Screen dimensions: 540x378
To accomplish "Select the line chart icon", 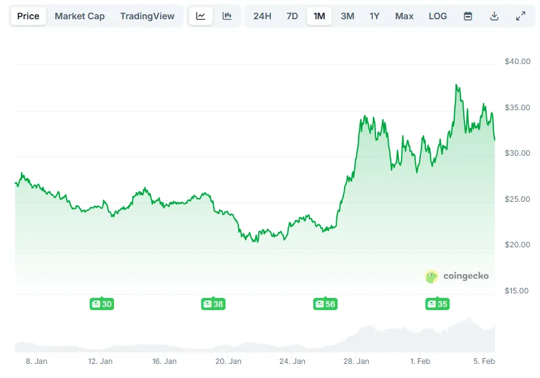I will [x=200, y=16].
